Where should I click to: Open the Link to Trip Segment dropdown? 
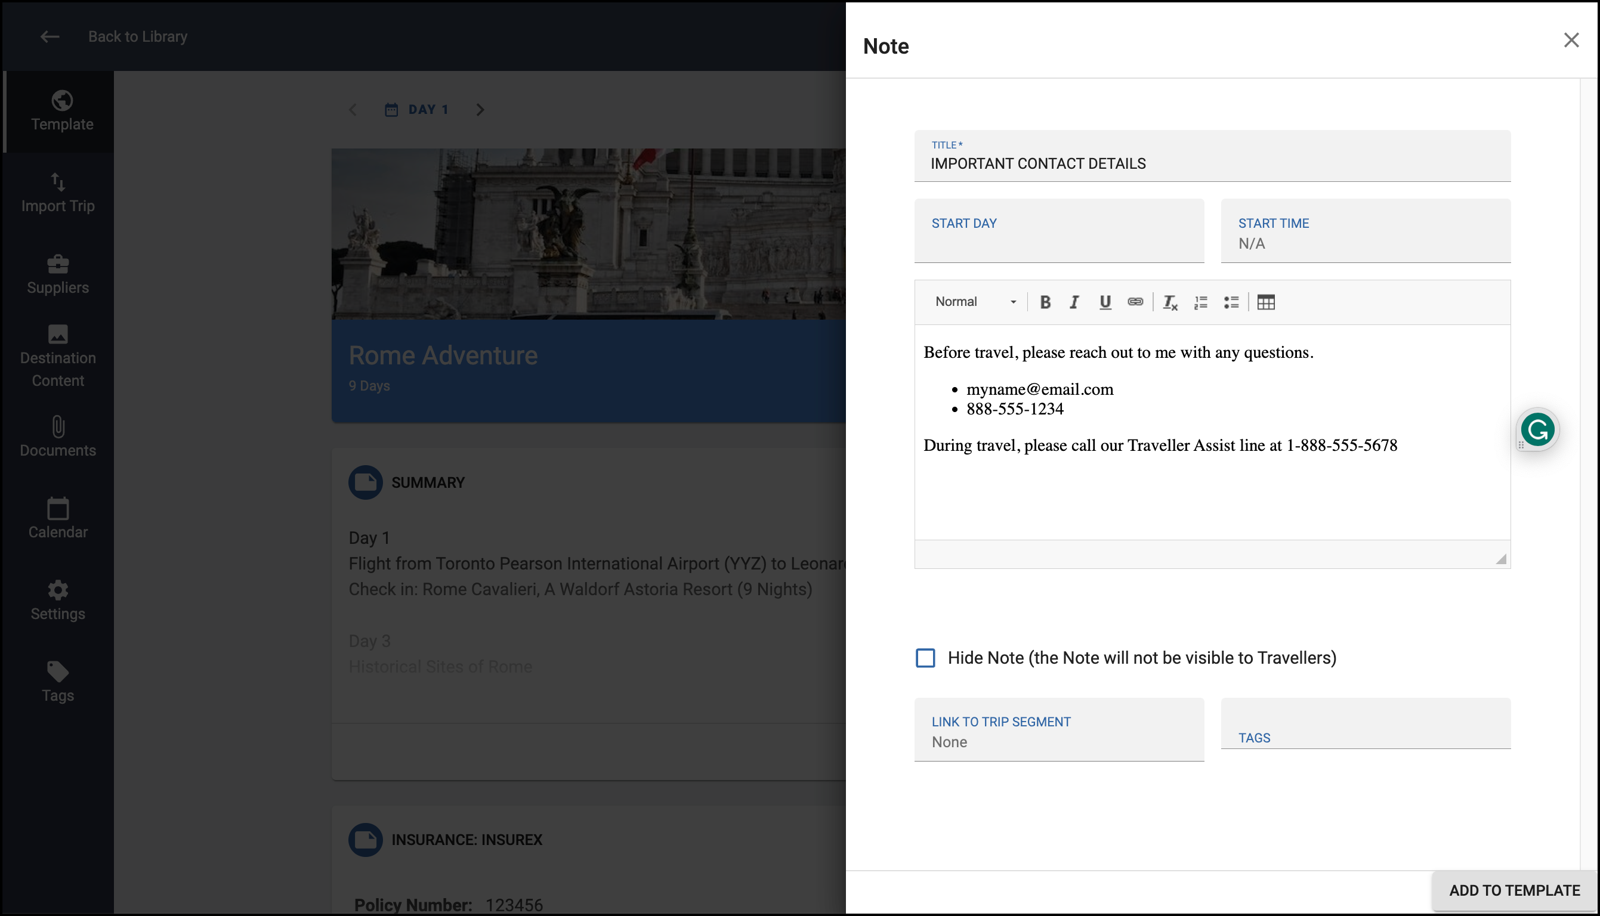(1059, 730)
